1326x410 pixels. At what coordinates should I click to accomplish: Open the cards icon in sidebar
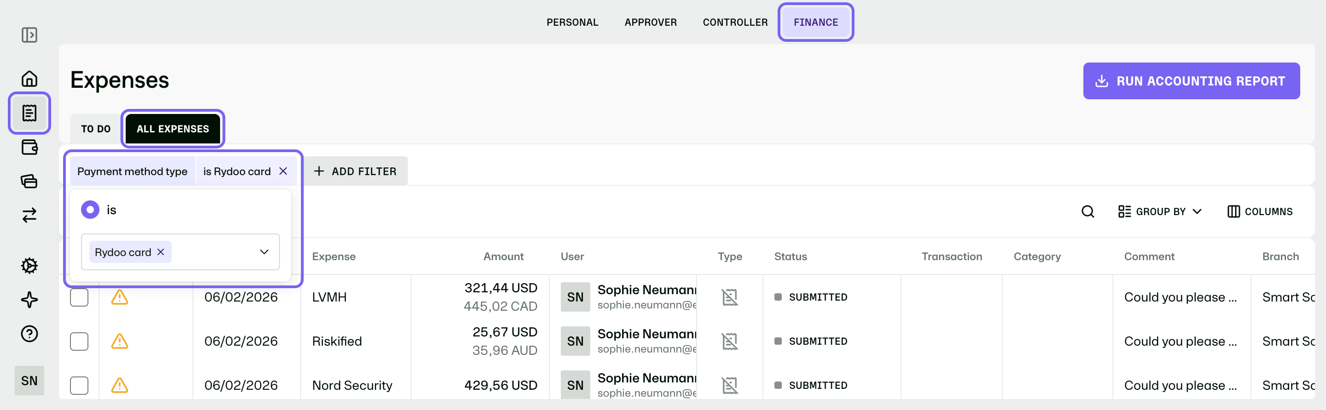pyautogui.click(x=29, y=181)
